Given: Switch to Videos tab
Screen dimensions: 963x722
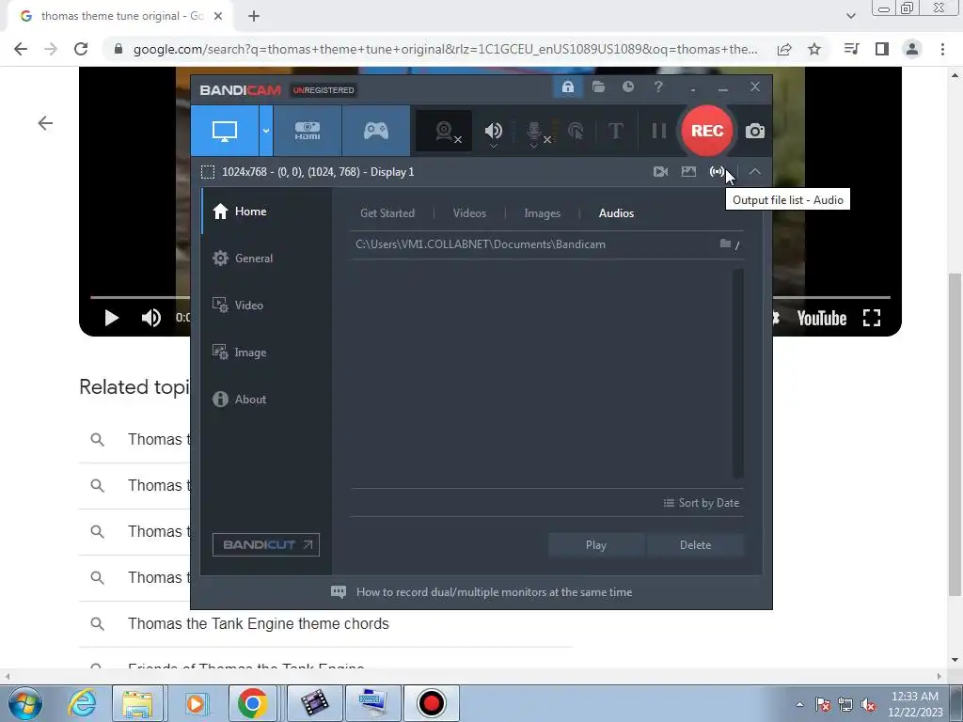Looking at the screenshot, I should (x=469, y=213).
